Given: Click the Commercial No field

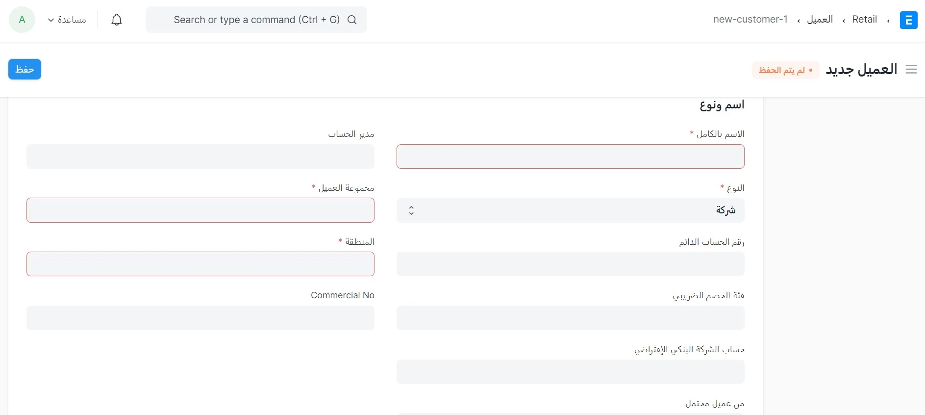Looking at the screenshot, I should (x=200, y=318).
